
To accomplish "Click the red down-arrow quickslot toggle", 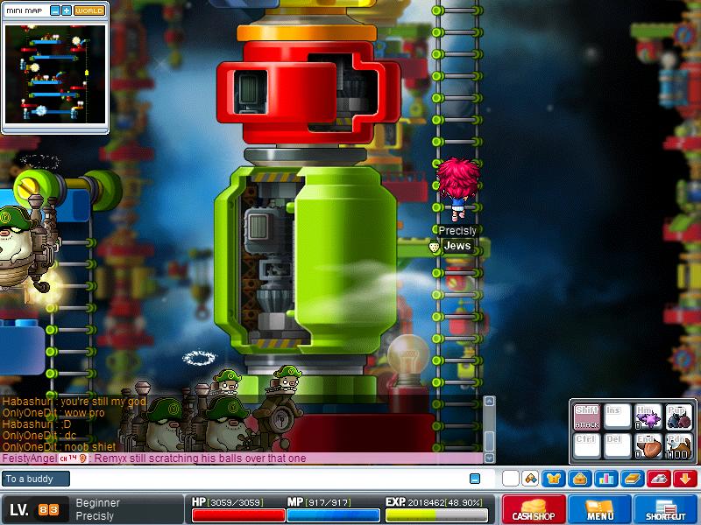I will pos(685,479).
